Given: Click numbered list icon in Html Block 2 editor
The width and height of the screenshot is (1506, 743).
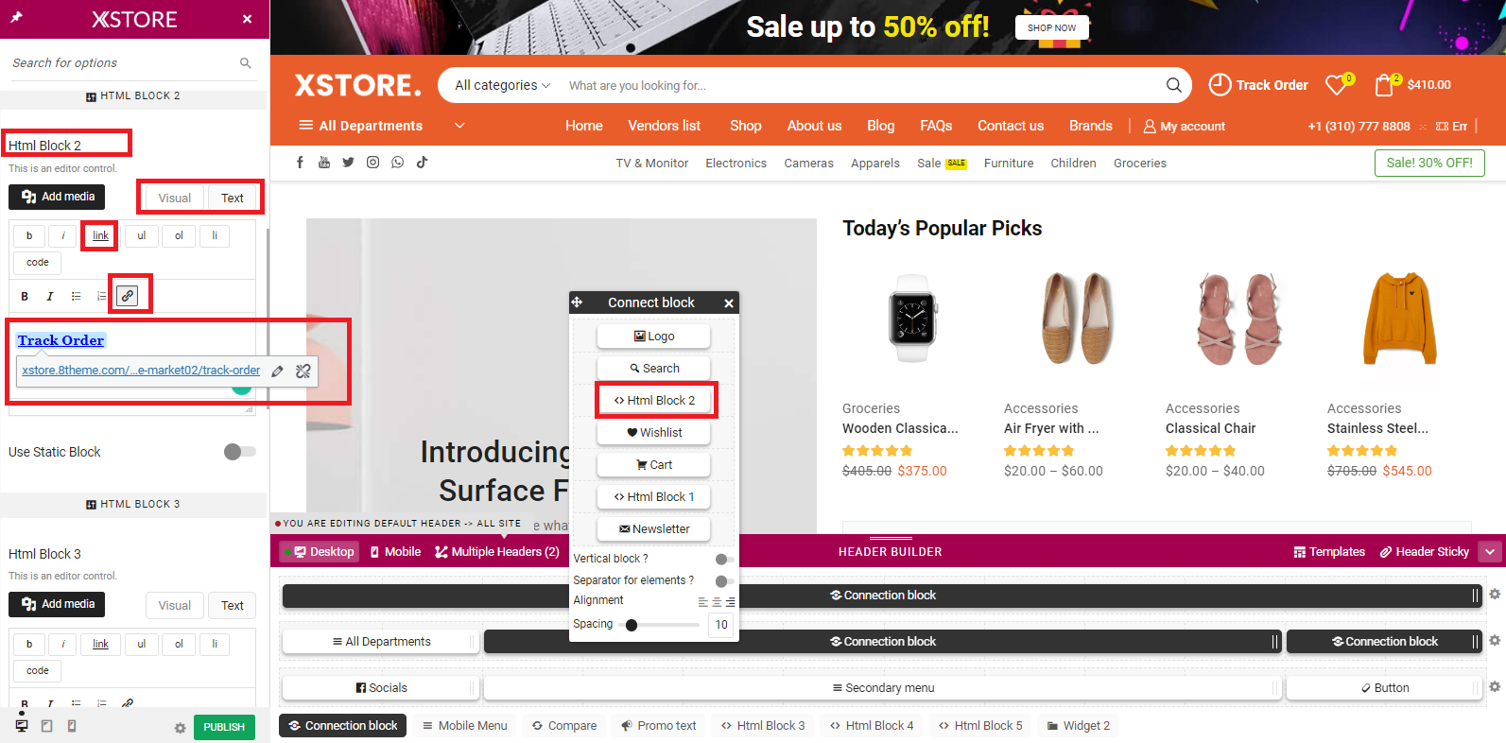Looking at the screenshot, I should pos(101,296).
